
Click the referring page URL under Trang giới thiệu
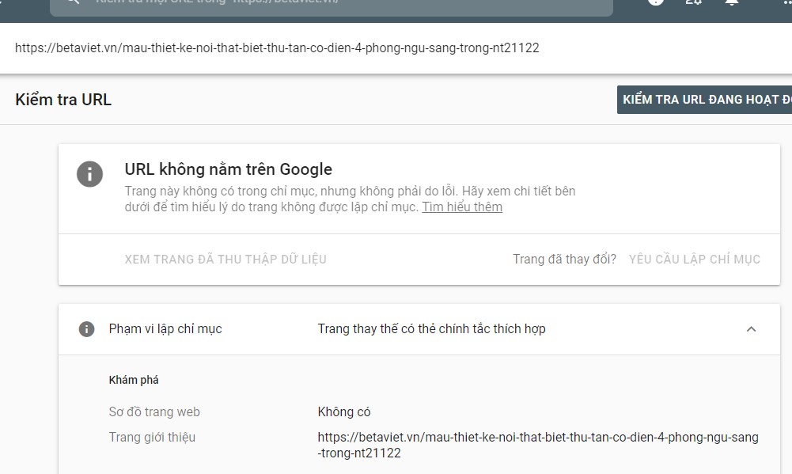tap(538, 445)
